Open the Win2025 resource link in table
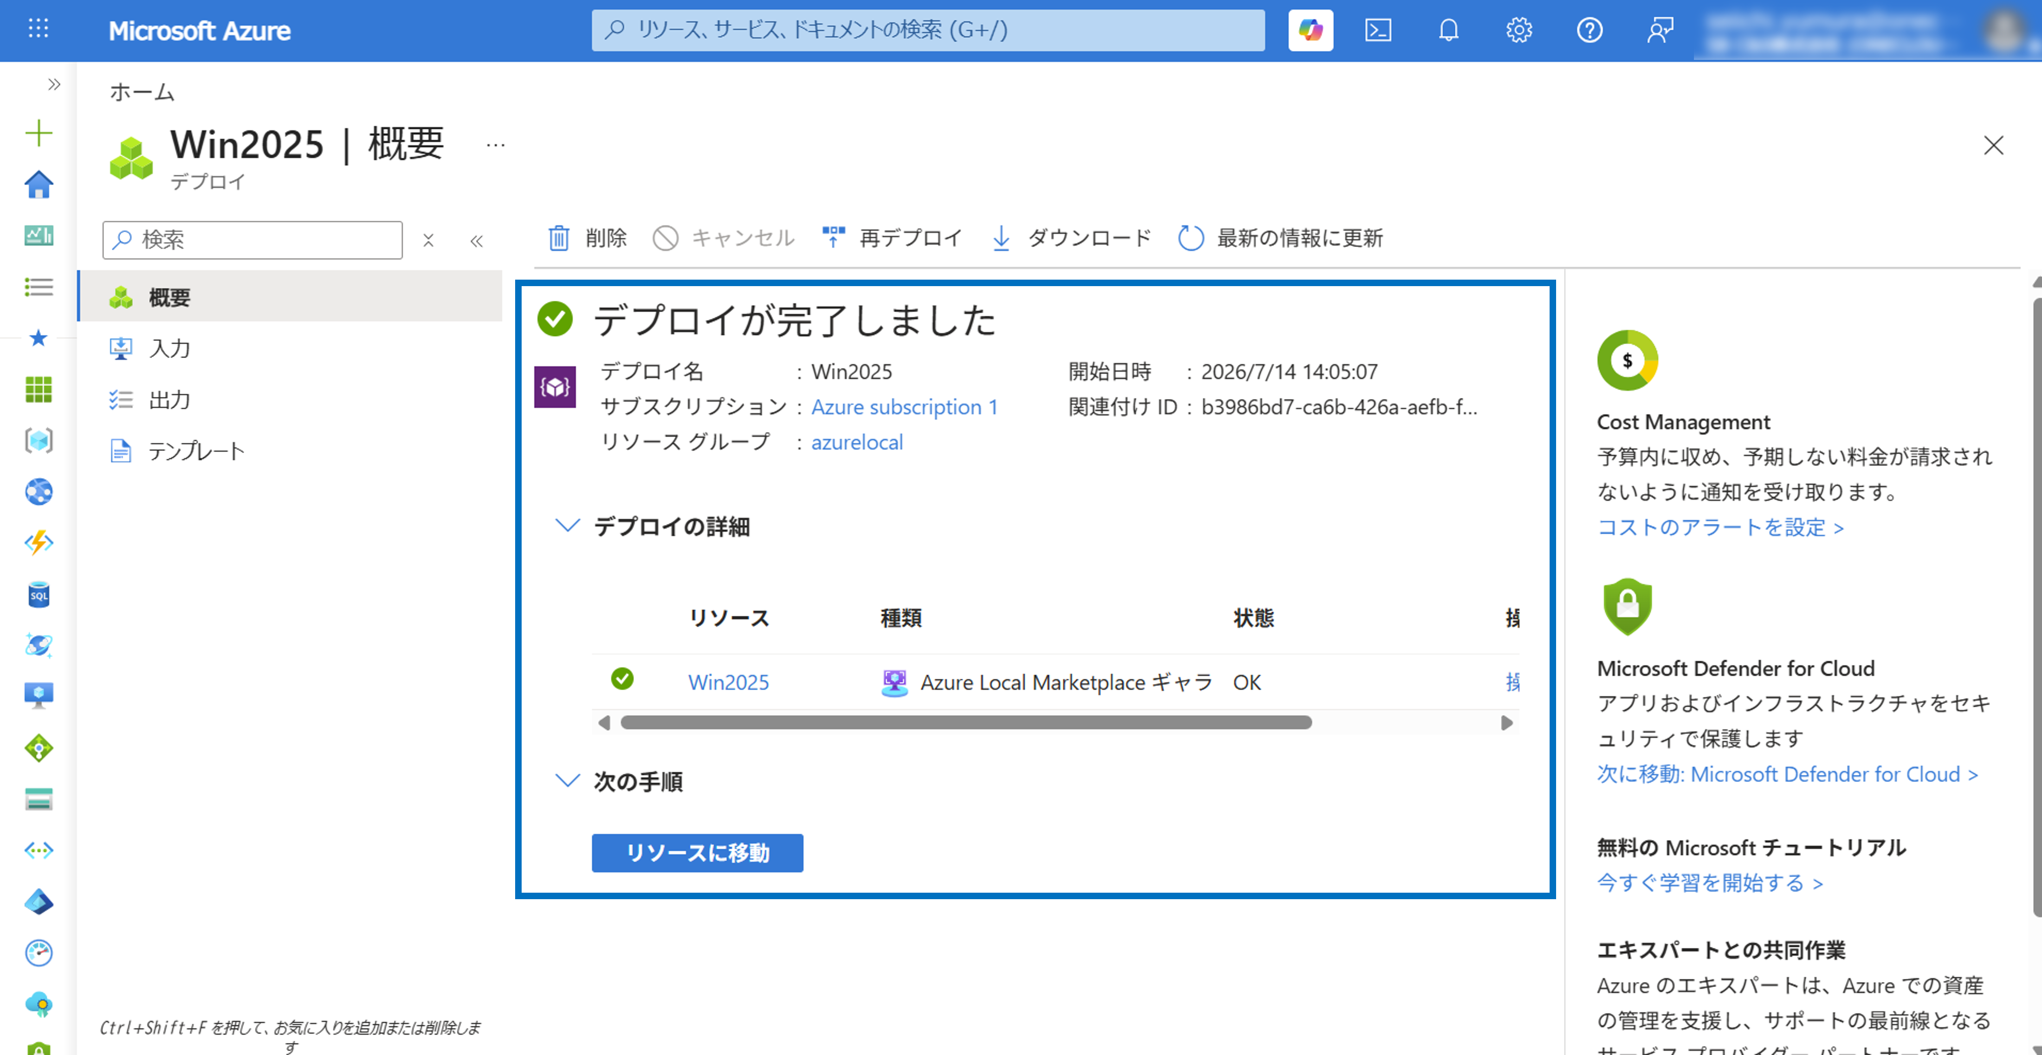 [x=729, y=682]
